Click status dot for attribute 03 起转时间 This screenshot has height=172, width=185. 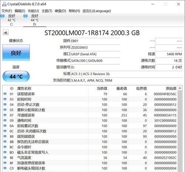(5, 99)
